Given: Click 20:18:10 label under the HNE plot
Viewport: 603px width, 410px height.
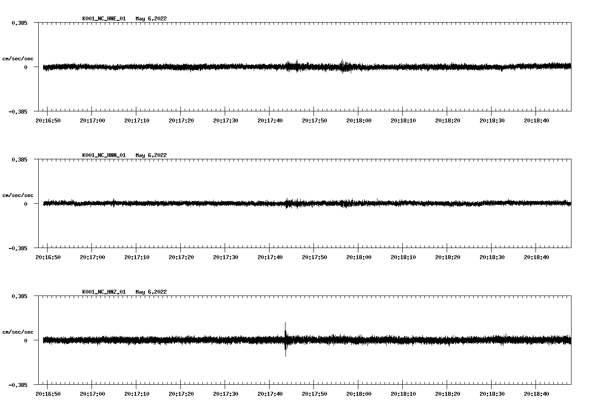Looking at the screenshot, I should pos(403,121).
